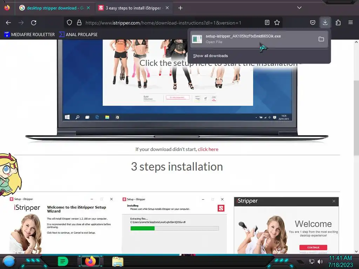The height and width of the screenshot is (269, 359).
Task: Click the Firefox taskbar icon
Action: point(90,261)
